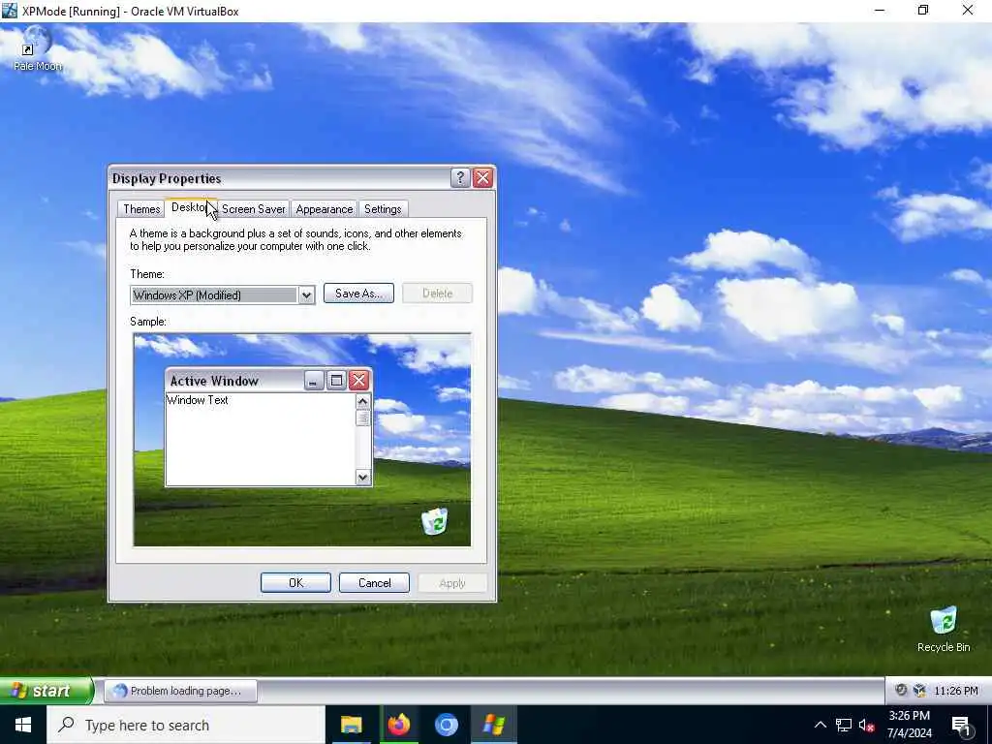Viewport: 992px width, 744px height.
Task: Open host clock showing 3:26 PM
Action: [x=909, y=725]
